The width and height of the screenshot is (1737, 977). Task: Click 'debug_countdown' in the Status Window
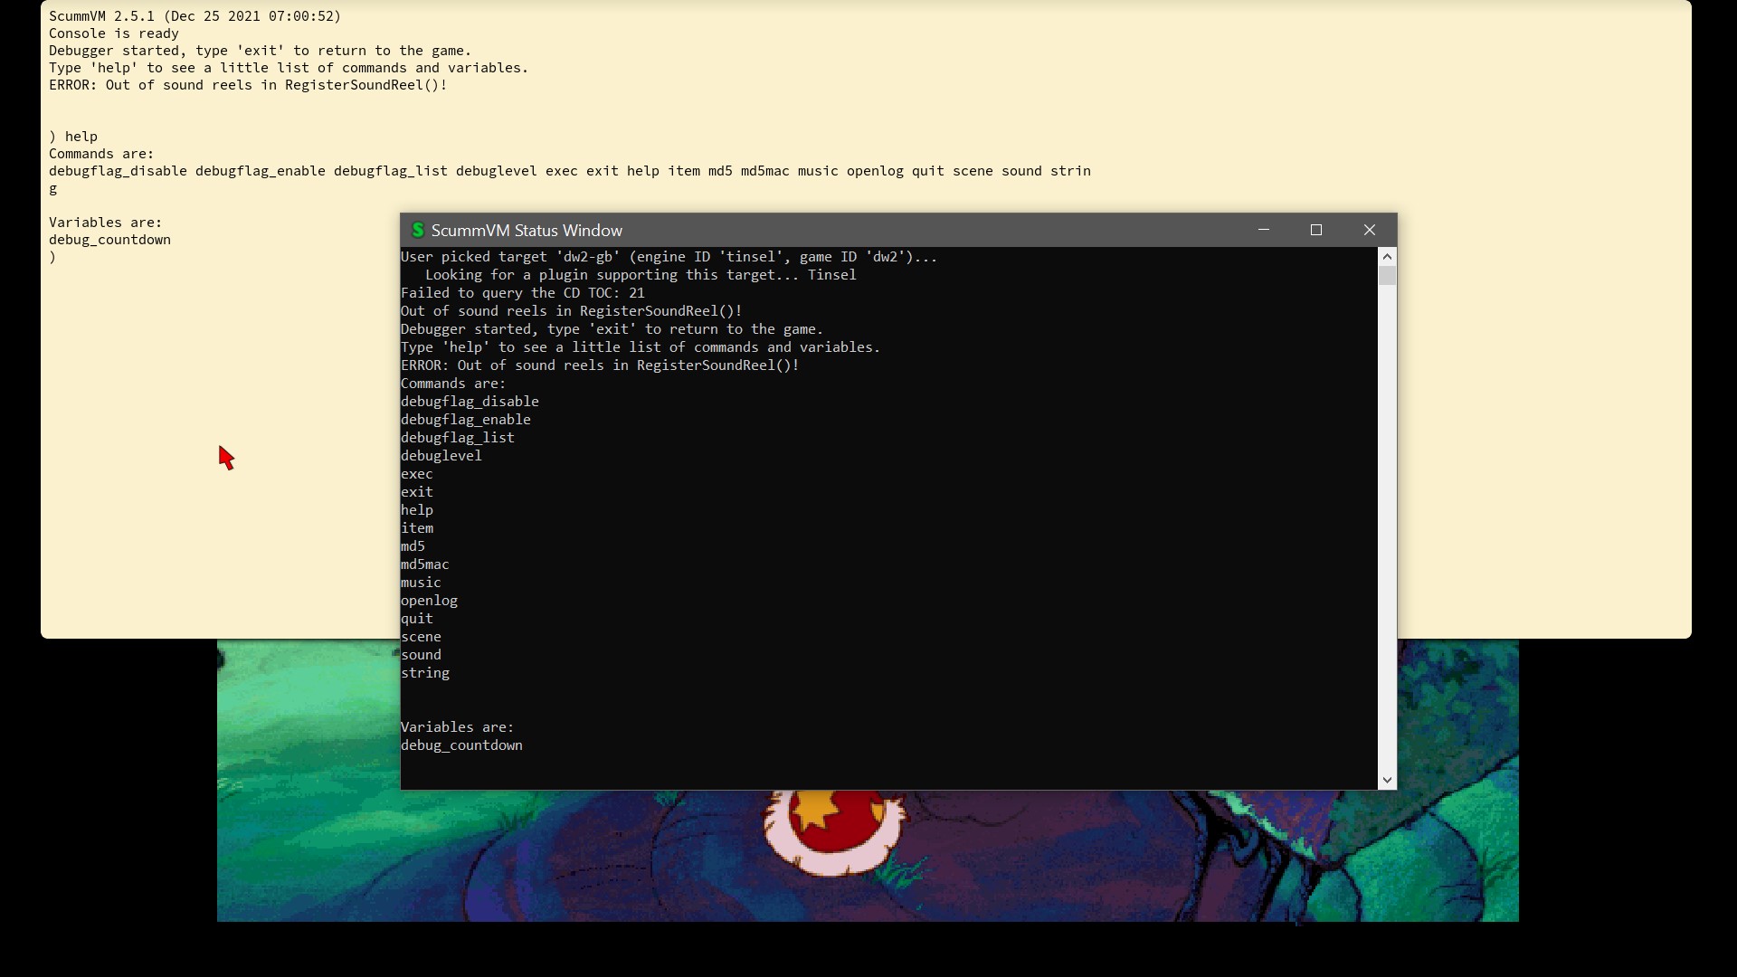461,745
